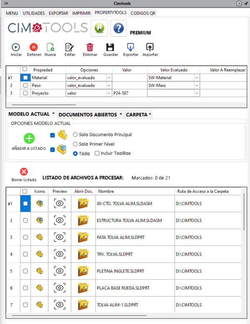
Task: Click the green Añadir a Listado plus
Action: click(29, 138)
